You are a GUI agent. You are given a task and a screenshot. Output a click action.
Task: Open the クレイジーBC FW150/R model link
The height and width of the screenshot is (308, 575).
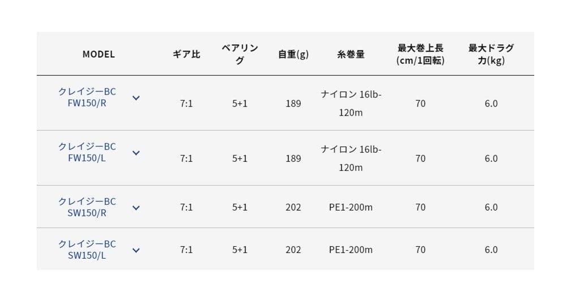point(87,97)
